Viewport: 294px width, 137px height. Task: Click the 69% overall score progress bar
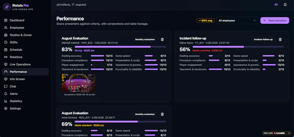[121, 122]
